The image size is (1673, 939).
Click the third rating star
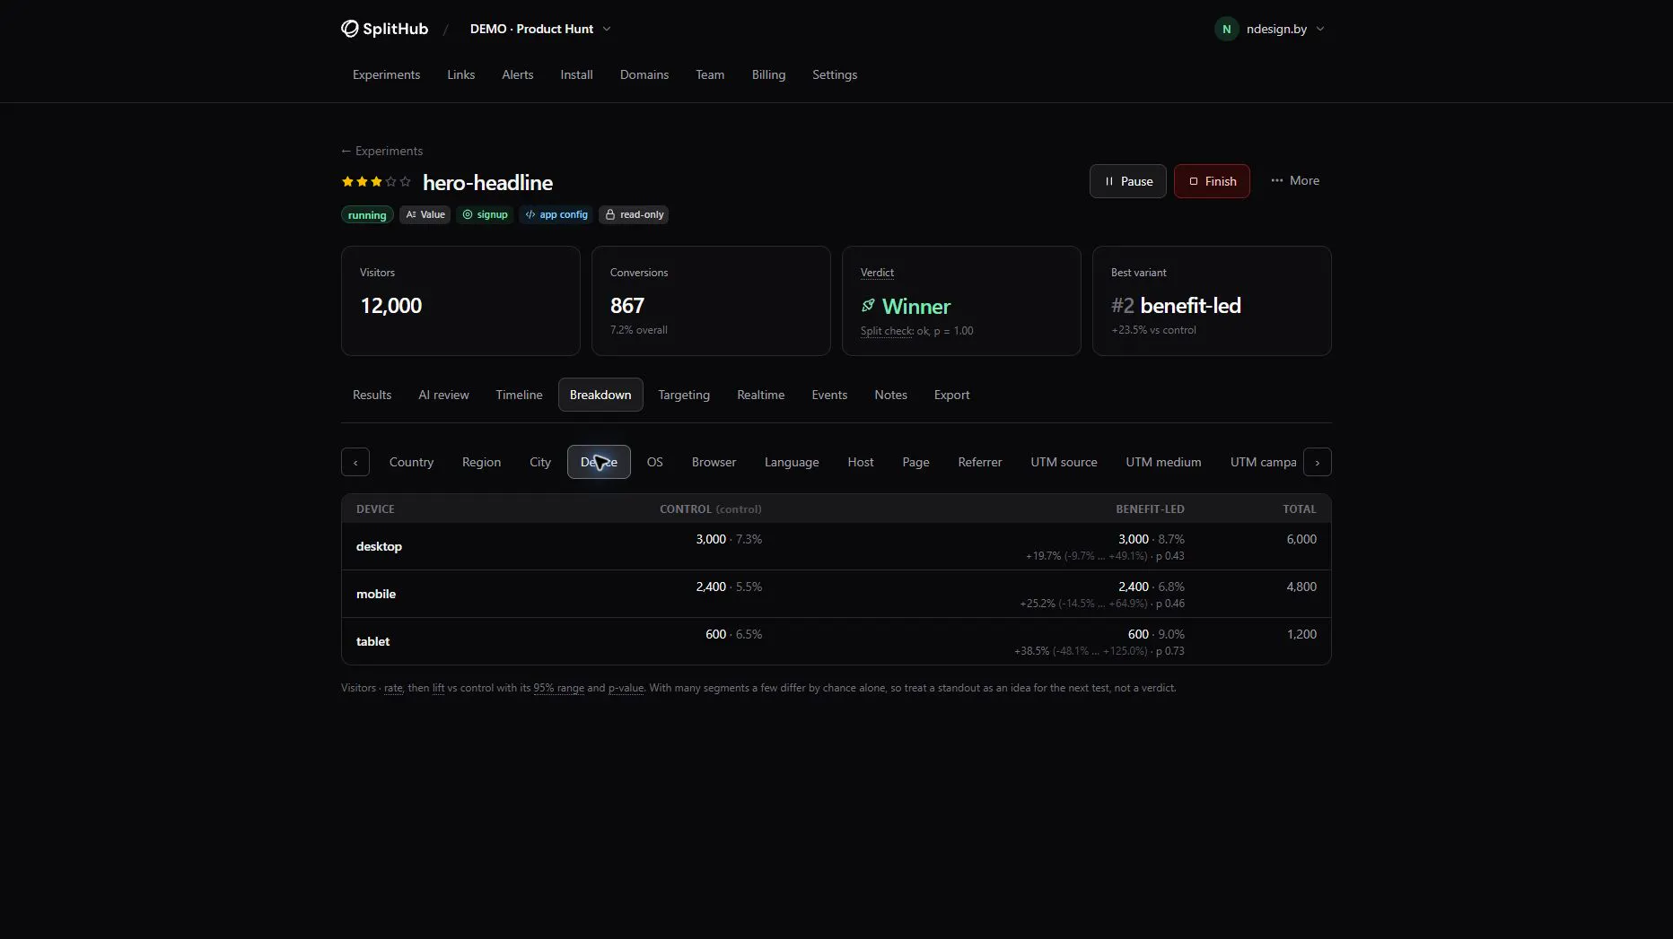tap(376, 181)
